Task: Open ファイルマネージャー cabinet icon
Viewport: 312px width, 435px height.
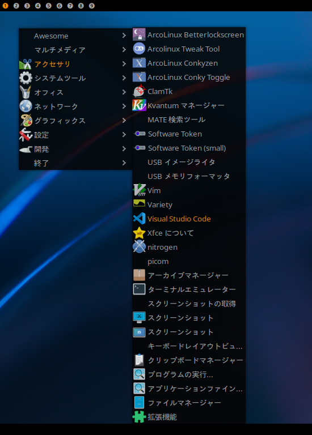Action: click(x=139, y=403)
